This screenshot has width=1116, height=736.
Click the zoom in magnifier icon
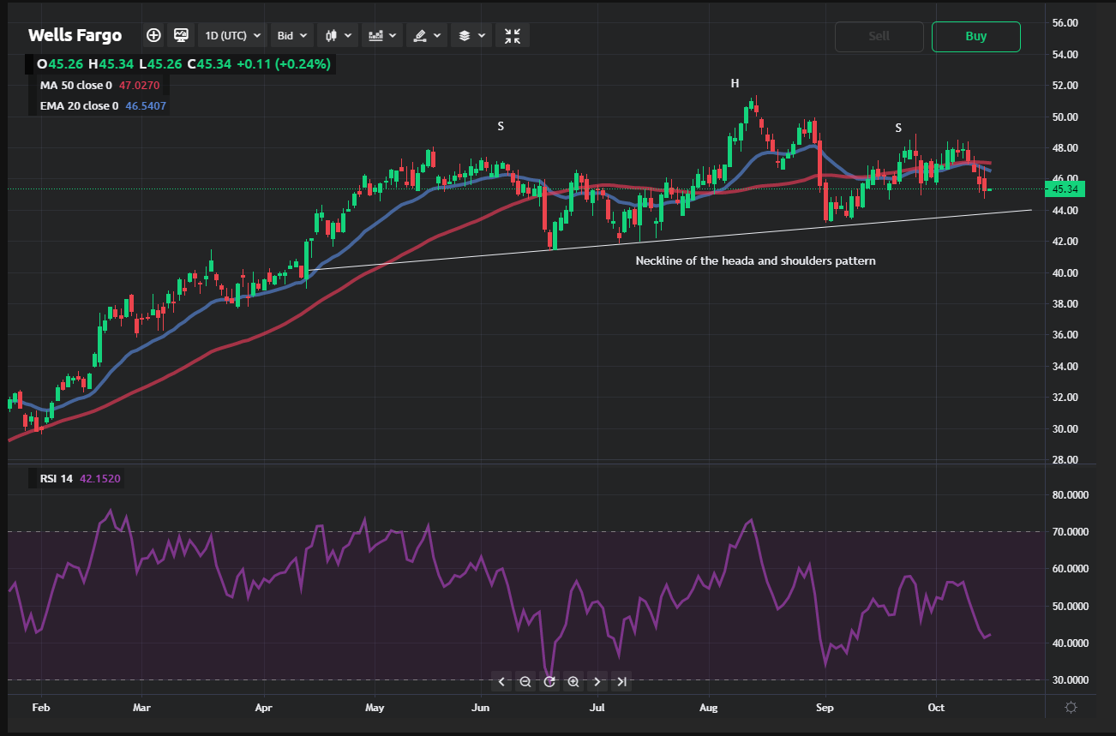pos(573,682)
